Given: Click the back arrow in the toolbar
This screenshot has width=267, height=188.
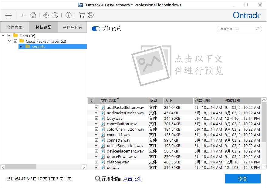Looking at the screenshot, I should point(23,15).
